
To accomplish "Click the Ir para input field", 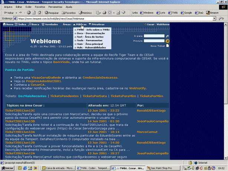I will (x=154, y=36).
